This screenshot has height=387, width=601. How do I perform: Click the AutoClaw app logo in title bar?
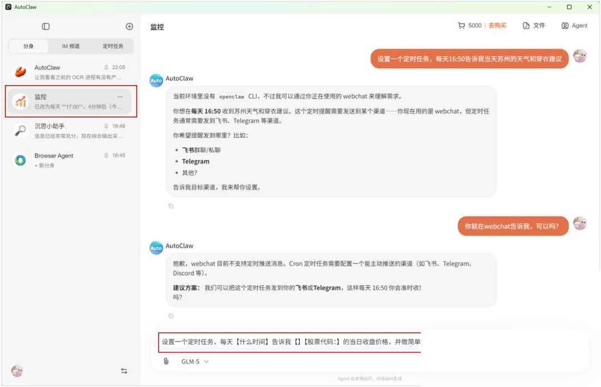click(8, 7)
